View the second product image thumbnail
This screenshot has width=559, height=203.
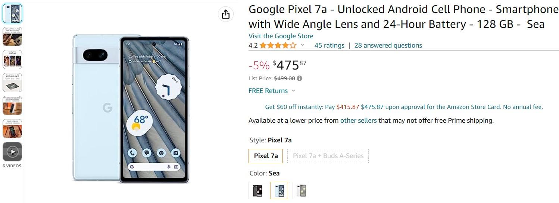(x=12, y=36)
